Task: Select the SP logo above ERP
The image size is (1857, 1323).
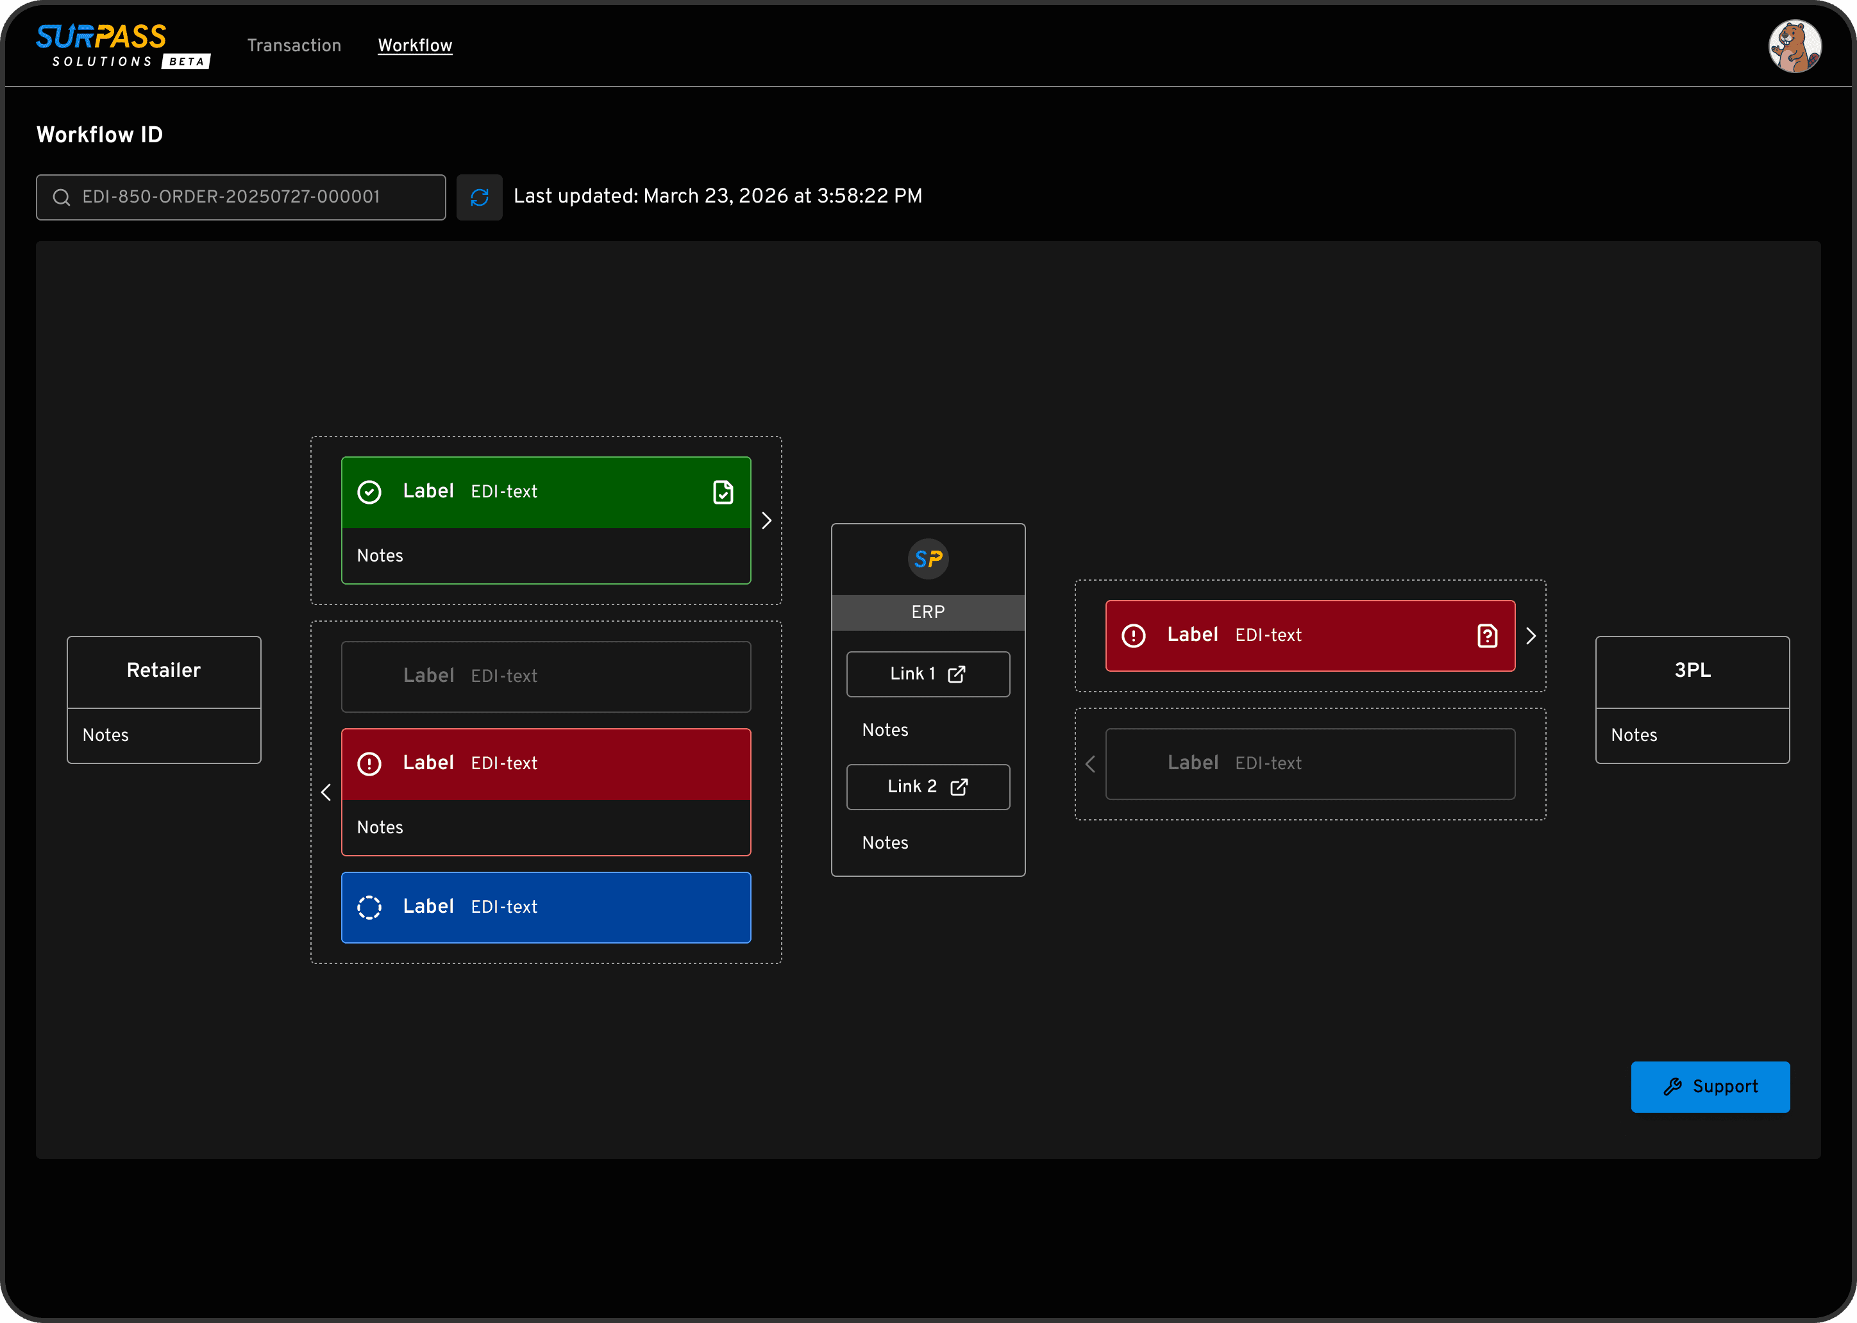Action: (927, 559)
